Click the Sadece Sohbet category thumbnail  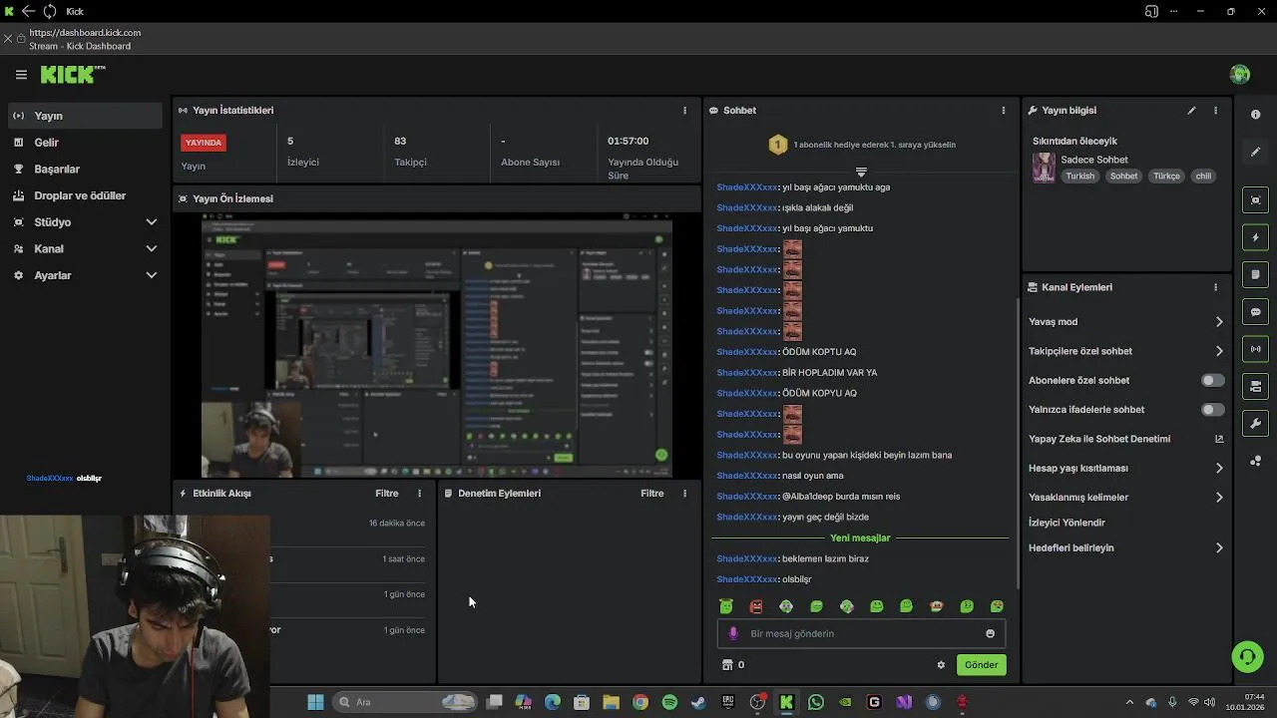pyautogui.click(x=1044, y=168)
